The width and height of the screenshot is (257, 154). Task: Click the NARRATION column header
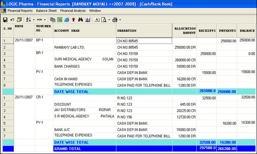point(144,31)
